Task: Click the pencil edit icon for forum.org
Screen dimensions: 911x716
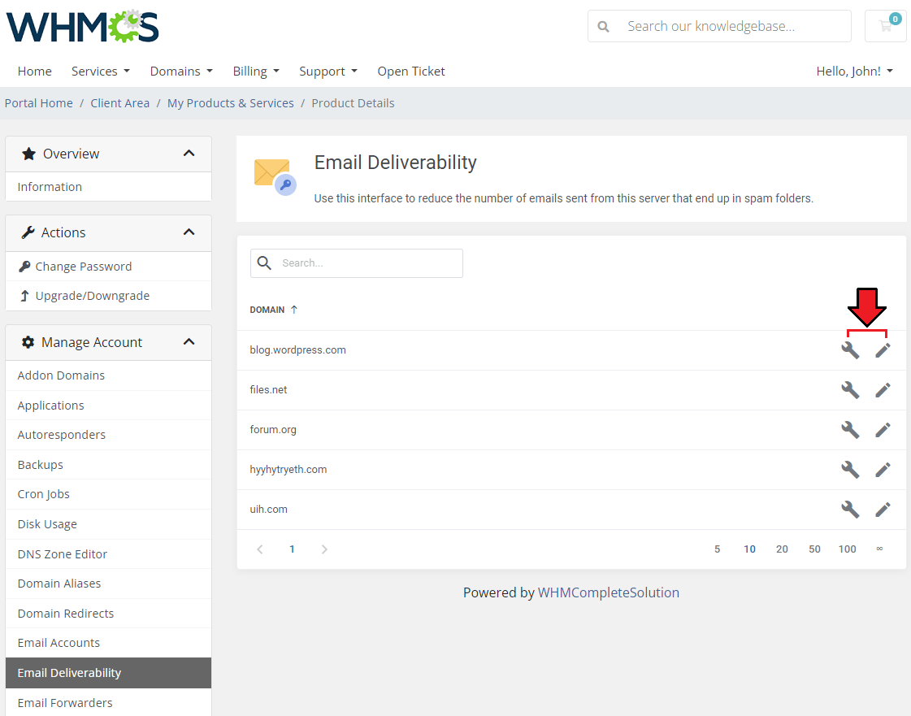Action: coord(883,429)
